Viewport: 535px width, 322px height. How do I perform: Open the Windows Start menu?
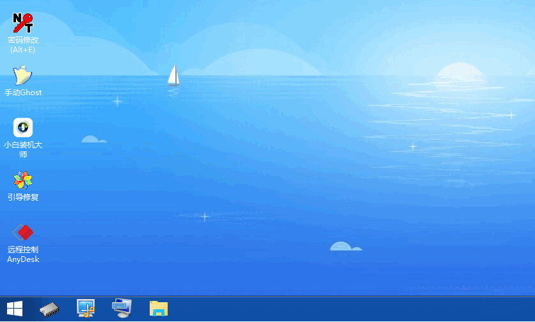click(x=14, y=309)
